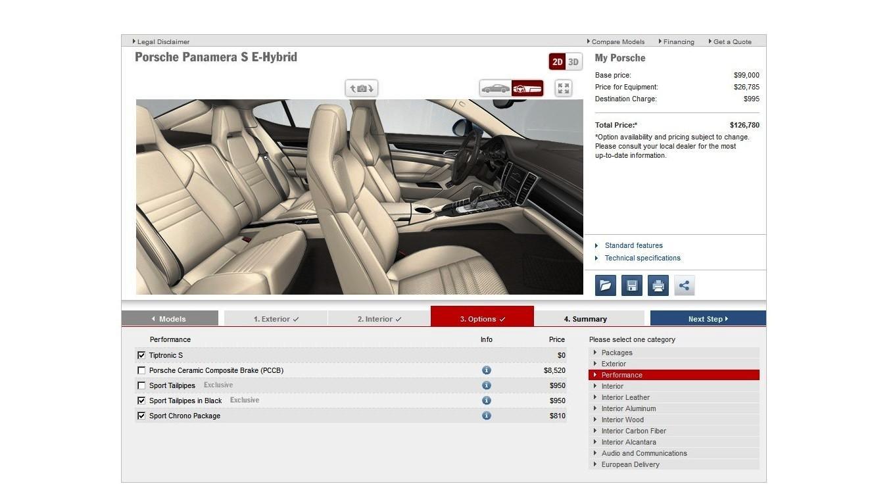This screenshot has width=872, height=488.
Task: Select the highlighted Performance category
Action: coord(674,375)
